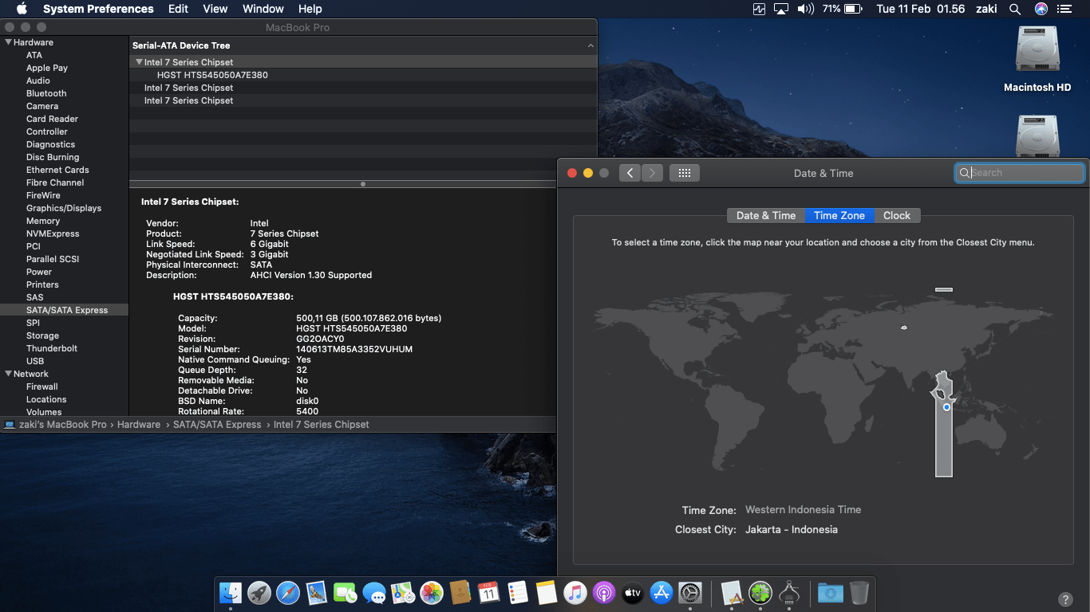
Task: Open help for Date & Time pane
Action: click(x=1064, y=599)
